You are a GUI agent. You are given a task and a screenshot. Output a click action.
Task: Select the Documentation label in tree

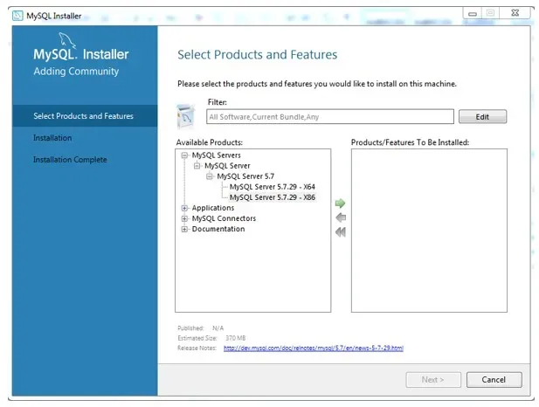[x=218, y=229]
